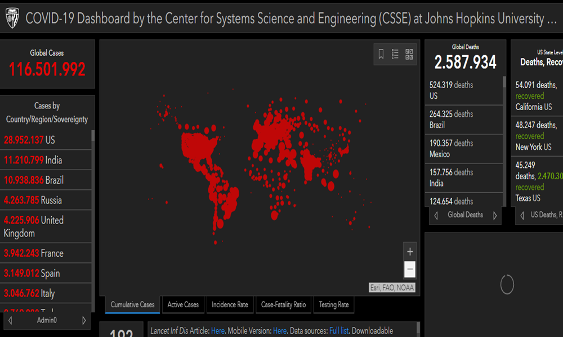The height and width of the screenshot is (337, 563).
Task: Open the basemap gallery grid icon
Action: (409, 54)
